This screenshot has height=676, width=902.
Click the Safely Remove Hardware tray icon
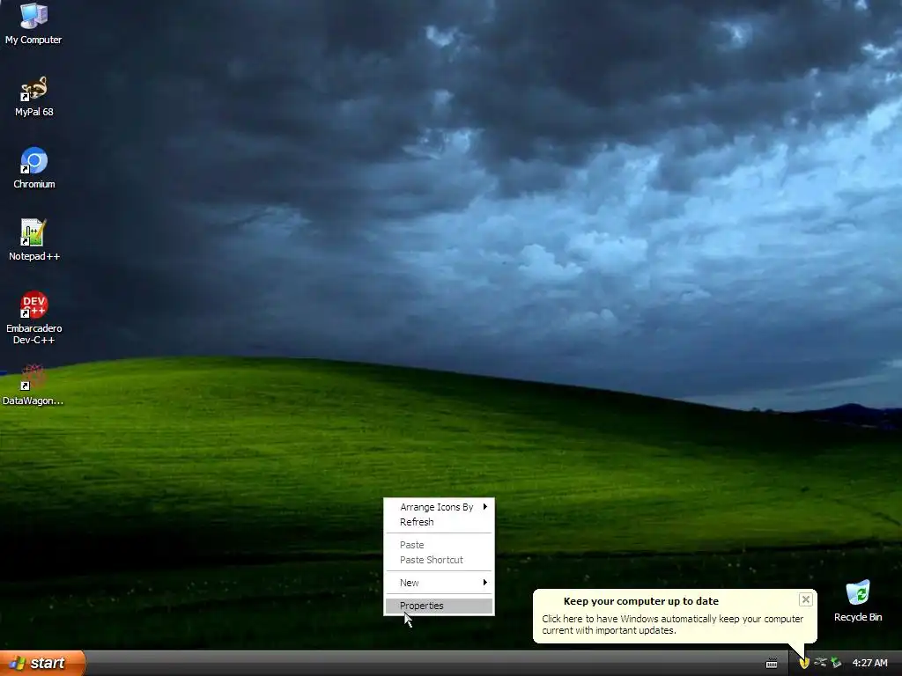pos(820,663)
